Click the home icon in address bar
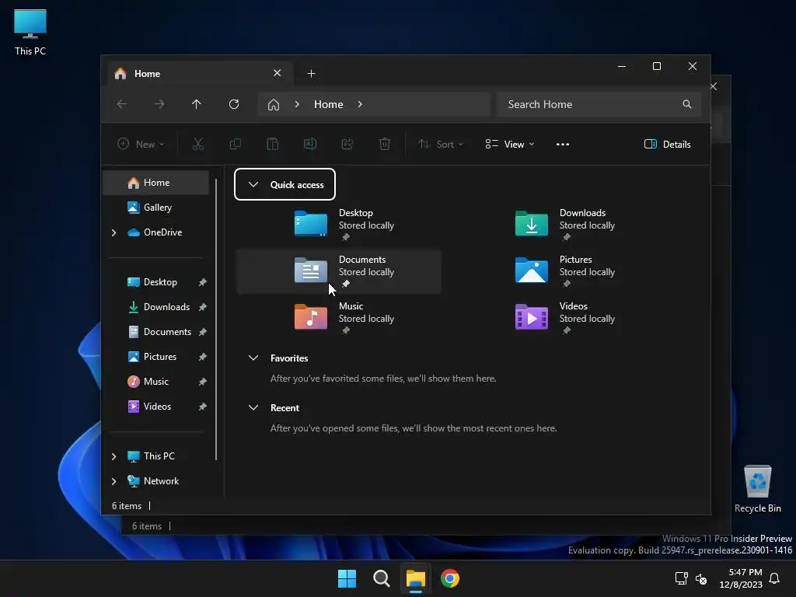The height and width of the screenshot is (597, 796). click(x=274, y=105)
